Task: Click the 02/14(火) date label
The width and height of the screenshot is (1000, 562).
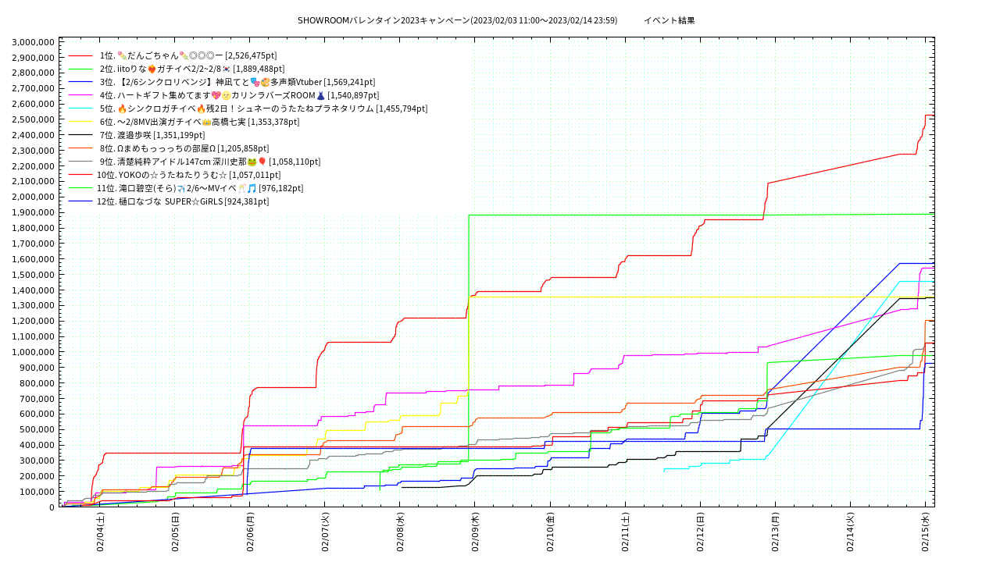Action: pyautogui.click(x=850, y=532)
